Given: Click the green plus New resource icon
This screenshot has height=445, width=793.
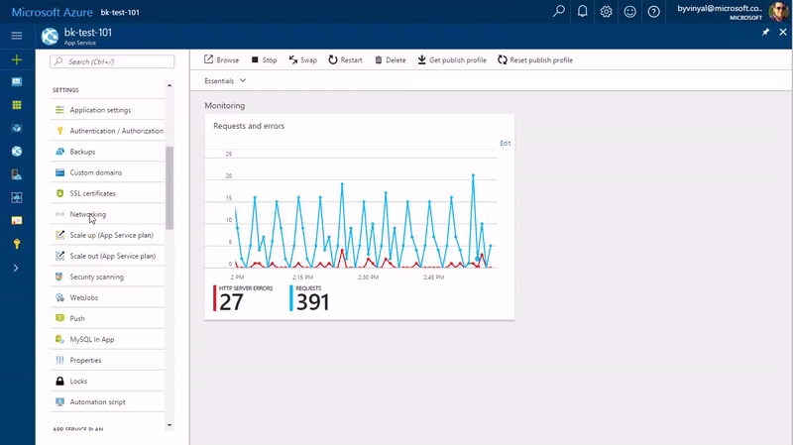Looking at the screenshot, I should tap(17, 60).
